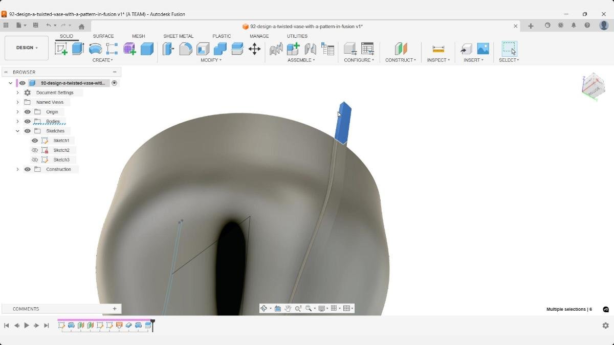Expand the Document Settings node
The width and height of the screenshot is (614, 345).
point(17,93)
